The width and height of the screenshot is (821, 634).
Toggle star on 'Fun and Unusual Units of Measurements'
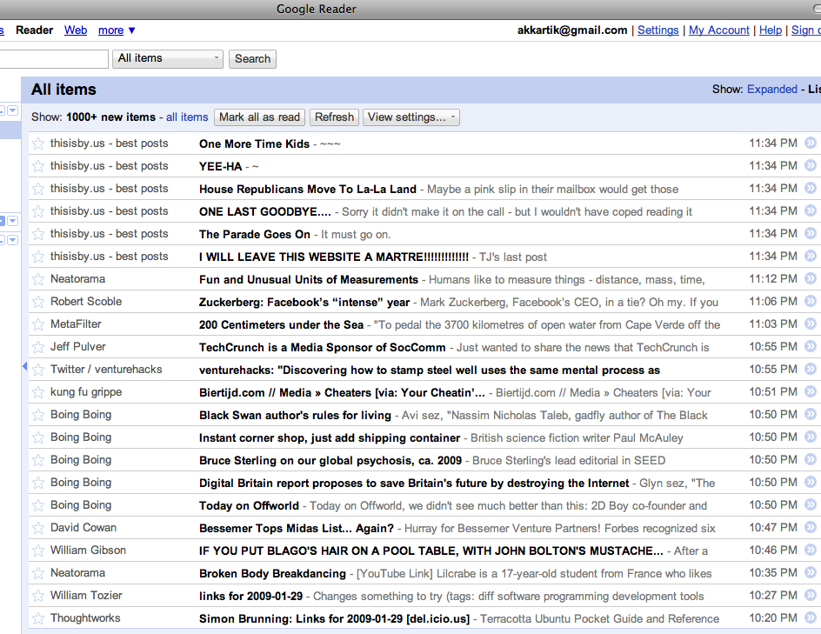coord(38,279)
